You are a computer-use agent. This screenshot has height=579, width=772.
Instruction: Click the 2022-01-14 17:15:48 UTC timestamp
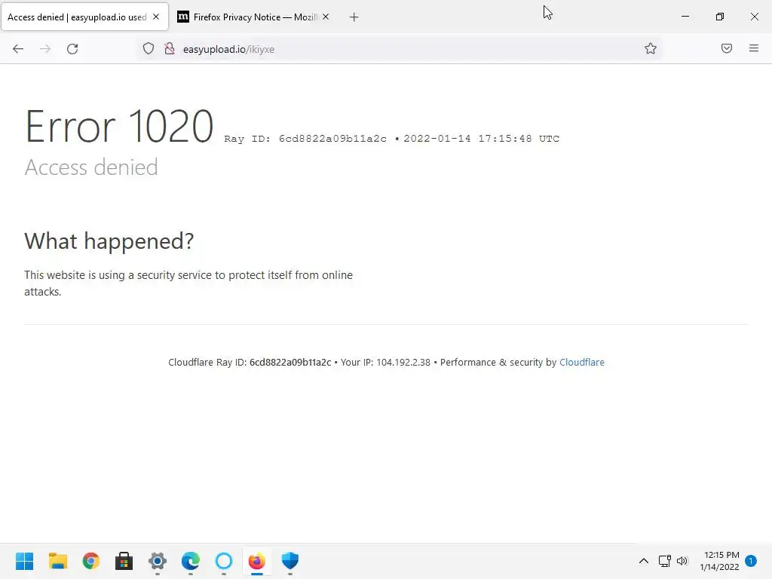[481, 139]
